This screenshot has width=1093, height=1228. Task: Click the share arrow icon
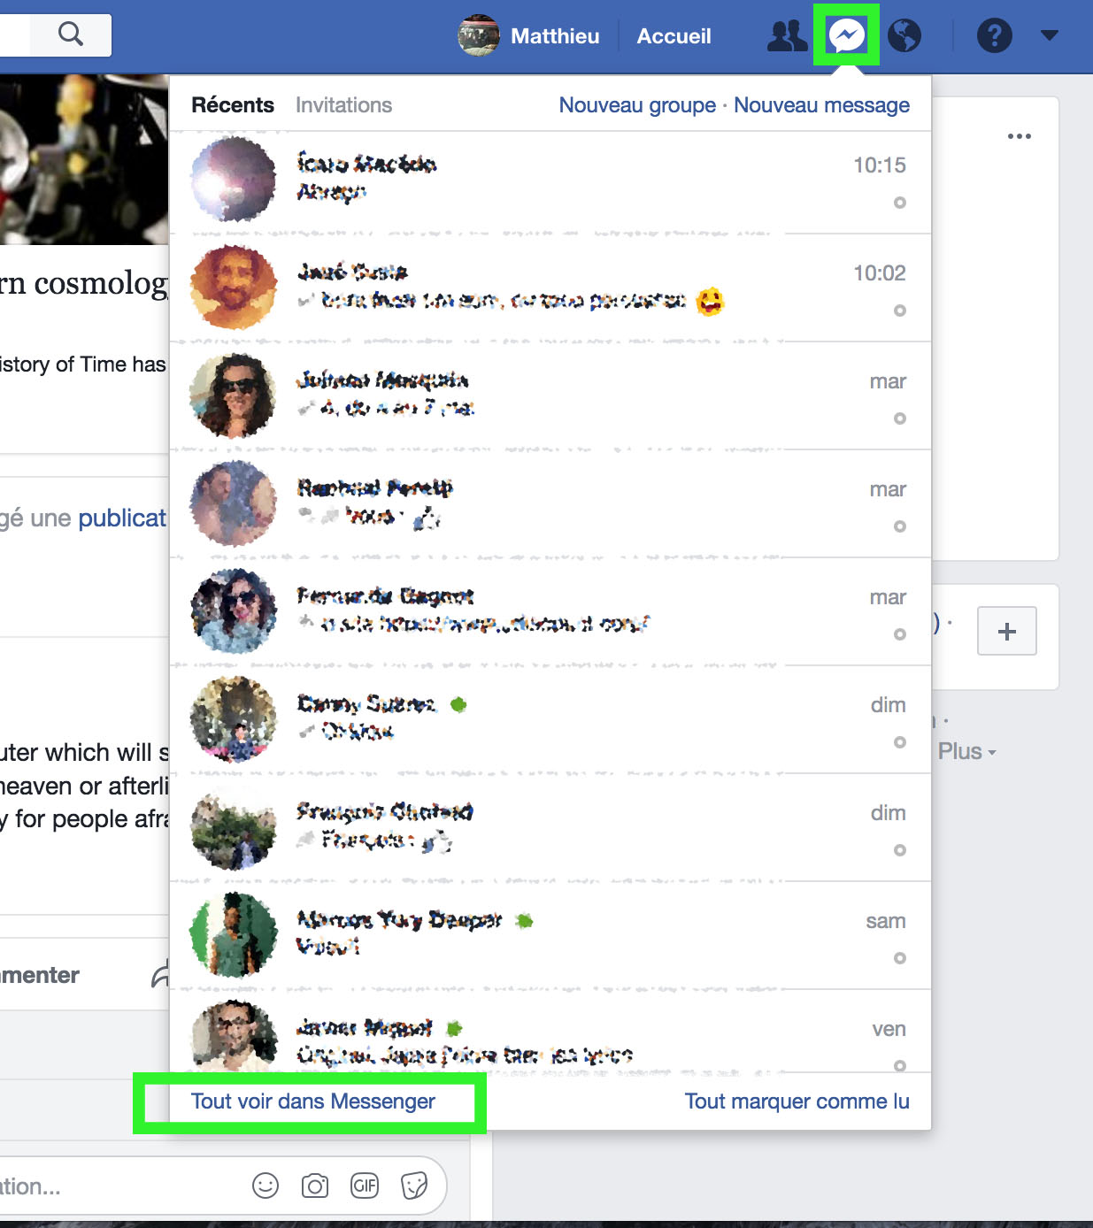click(x=160, y=975)
